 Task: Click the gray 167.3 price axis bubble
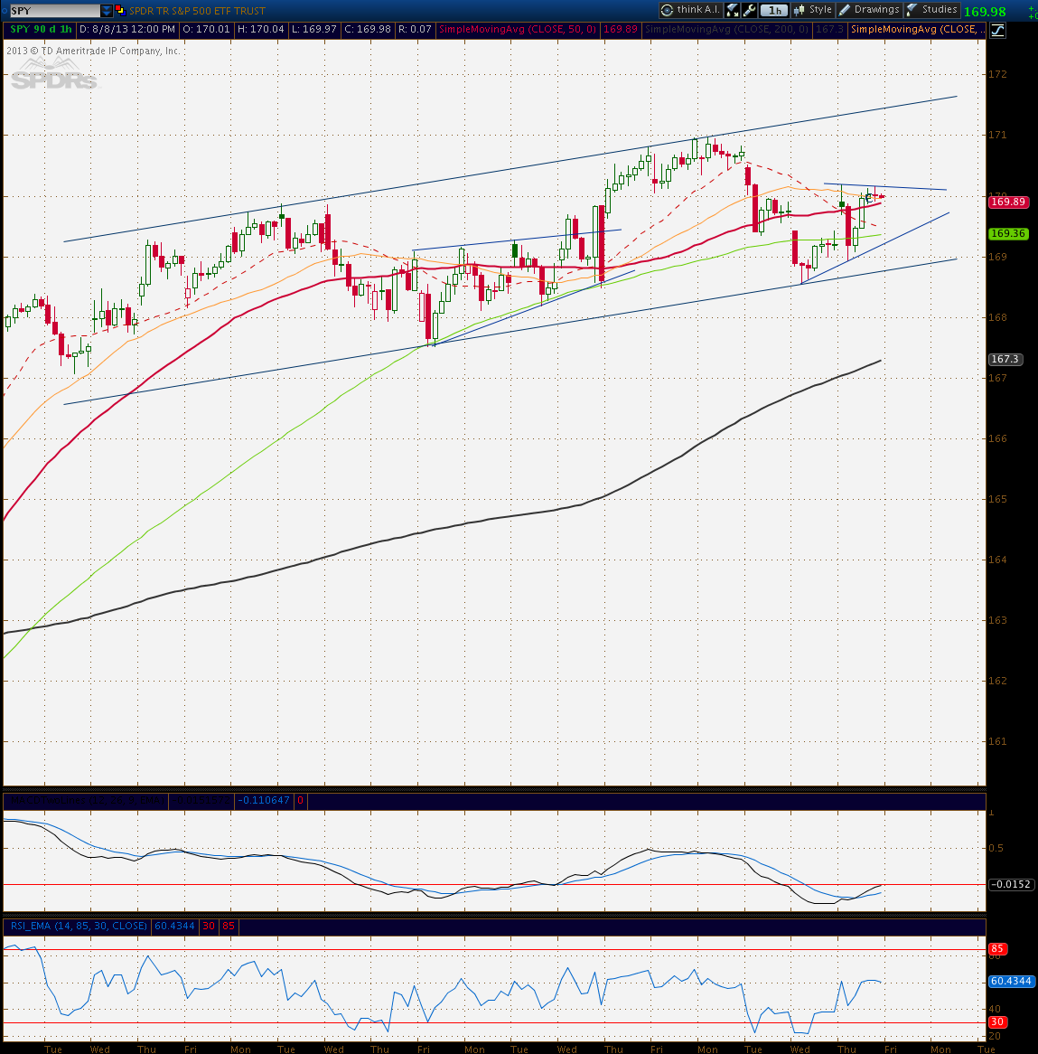click(1005, 359)
